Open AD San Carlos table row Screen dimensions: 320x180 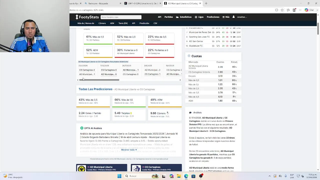[x=213, y=41]
